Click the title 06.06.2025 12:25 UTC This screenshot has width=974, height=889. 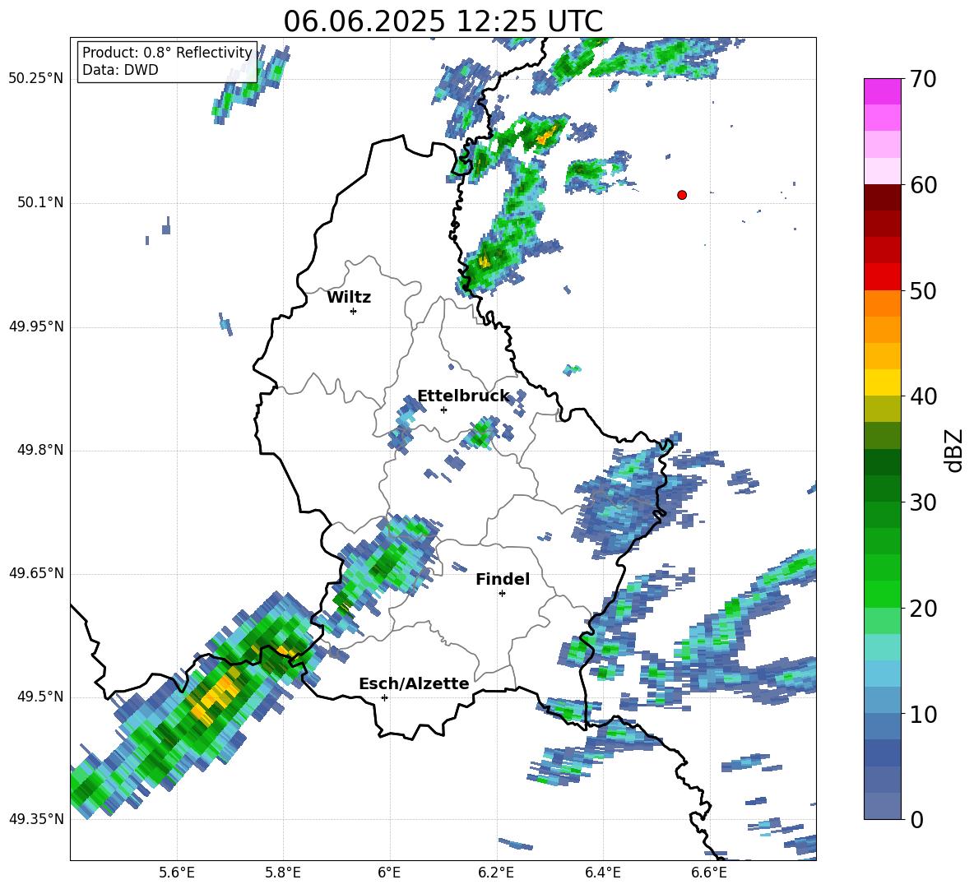point(443,21)
